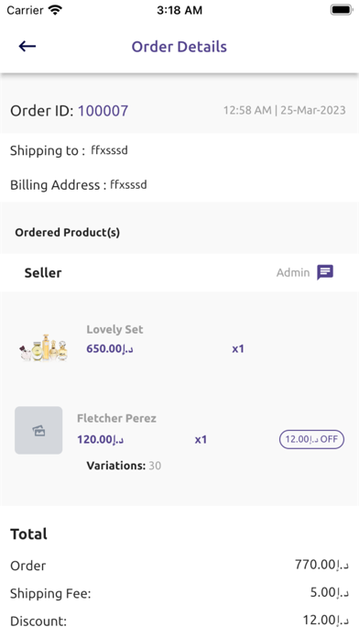
Task: Select the Order ID 100007 number
Action: pos(103,111)
